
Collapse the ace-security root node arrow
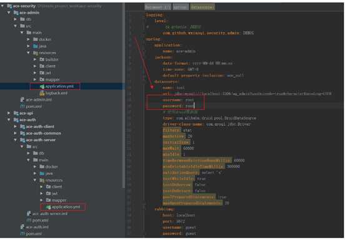[2, 6]
